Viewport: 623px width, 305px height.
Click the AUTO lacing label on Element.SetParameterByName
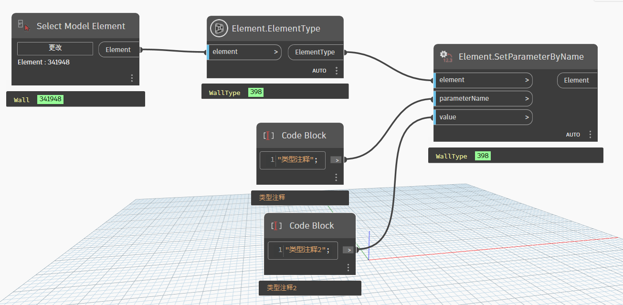[x=573, y=135]
